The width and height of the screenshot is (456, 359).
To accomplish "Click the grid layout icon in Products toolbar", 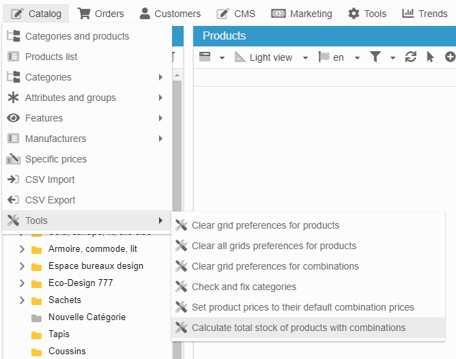I will pyautogui.click(x=205, y=57).
